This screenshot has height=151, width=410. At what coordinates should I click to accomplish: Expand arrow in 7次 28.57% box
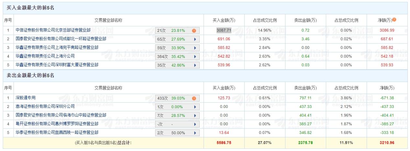195,115
